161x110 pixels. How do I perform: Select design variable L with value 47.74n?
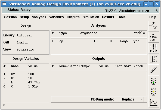click(26, 82)
